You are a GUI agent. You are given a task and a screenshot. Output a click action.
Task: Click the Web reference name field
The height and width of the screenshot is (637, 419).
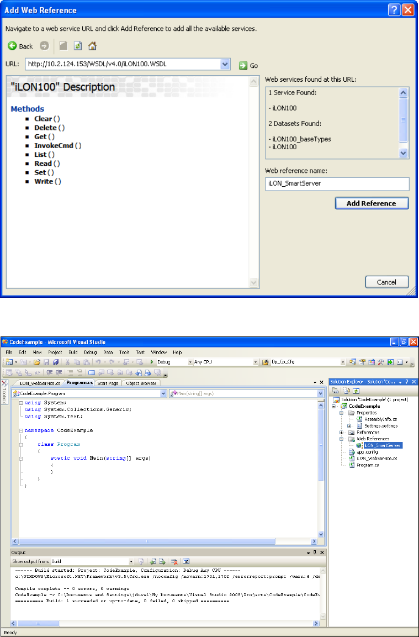point(337,183)
